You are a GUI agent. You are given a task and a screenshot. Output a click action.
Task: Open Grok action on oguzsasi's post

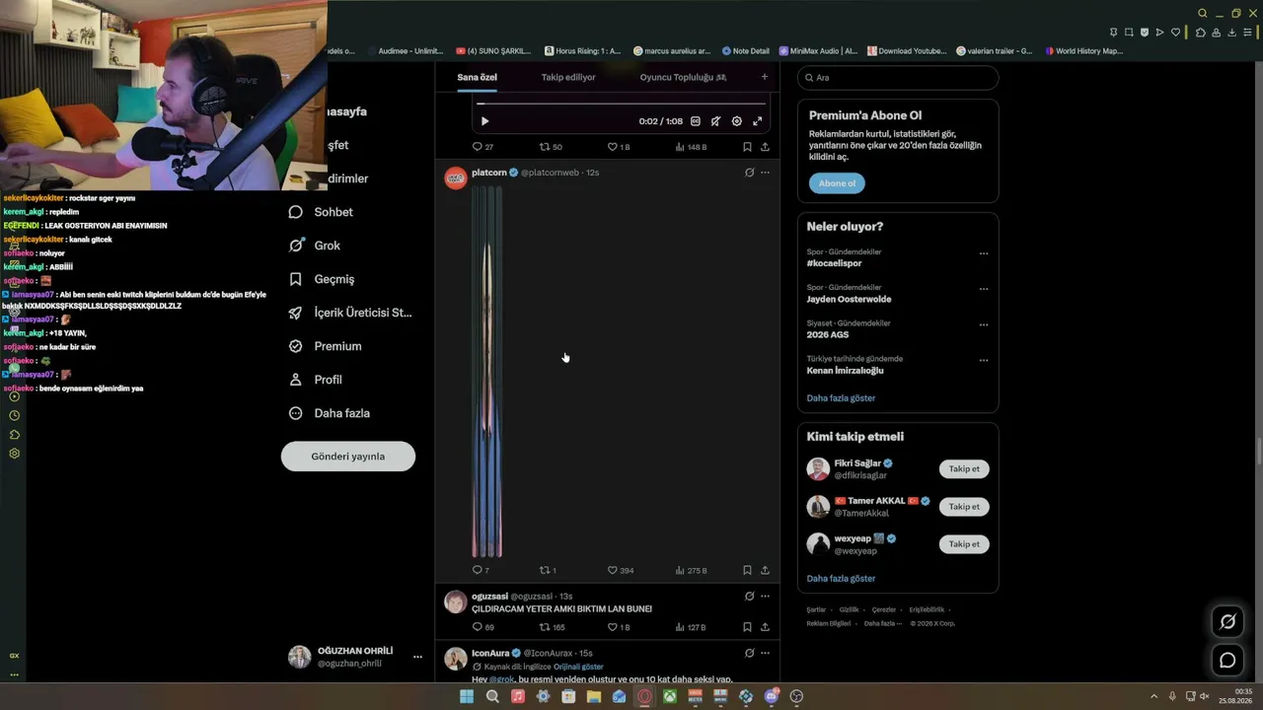(x=749, y=597)
